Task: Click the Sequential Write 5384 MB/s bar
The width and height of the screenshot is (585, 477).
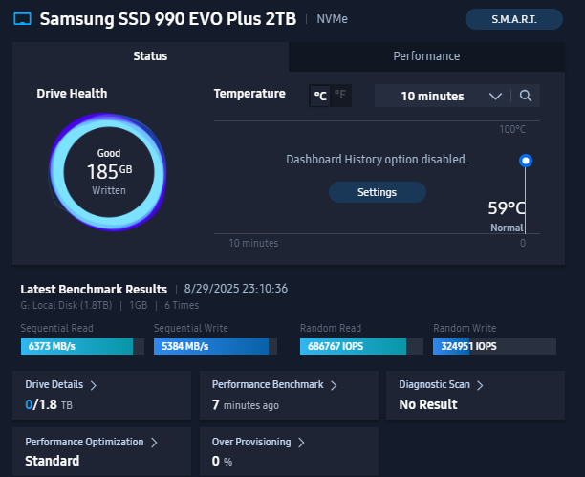Action: pyautogui.click(x=215, y=346)
